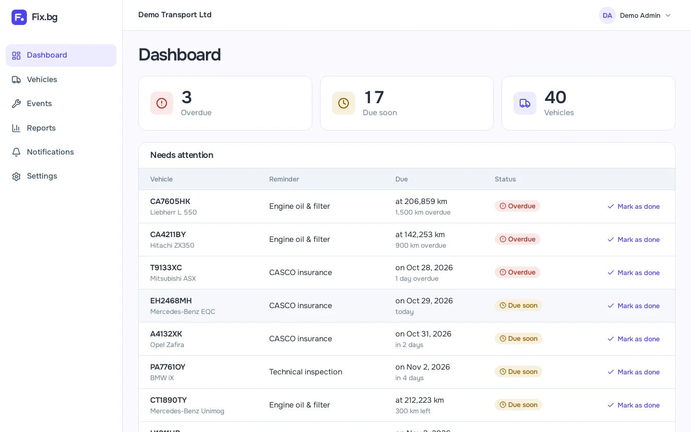Click Due soon badge for A4132XK
691x432 pixels.
point(518,338)
